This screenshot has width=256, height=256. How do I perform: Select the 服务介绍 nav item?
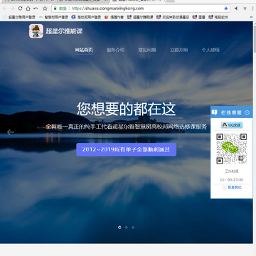coord(115,50)
